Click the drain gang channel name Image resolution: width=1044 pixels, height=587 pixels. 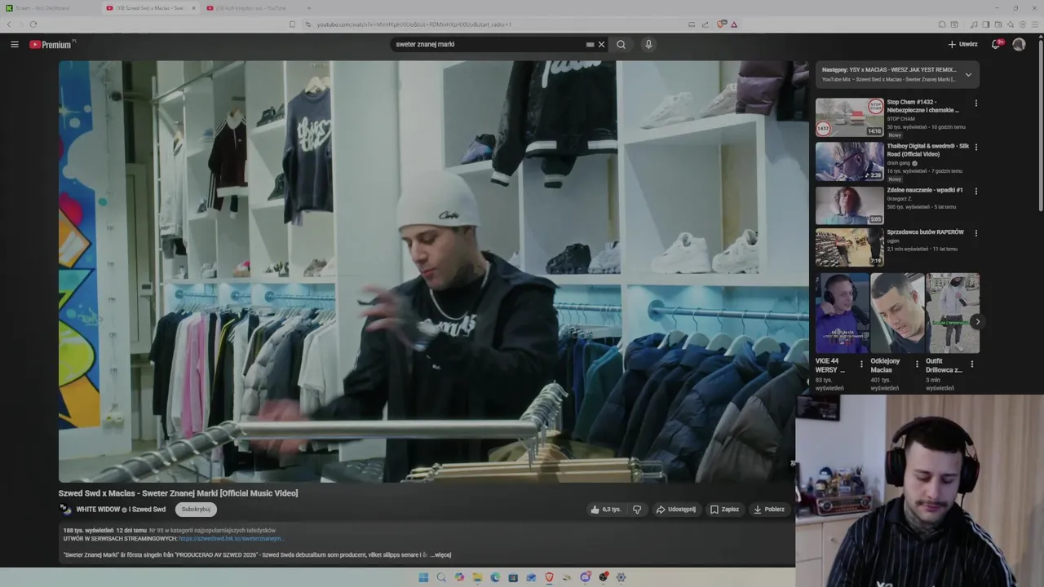[899, 163]
